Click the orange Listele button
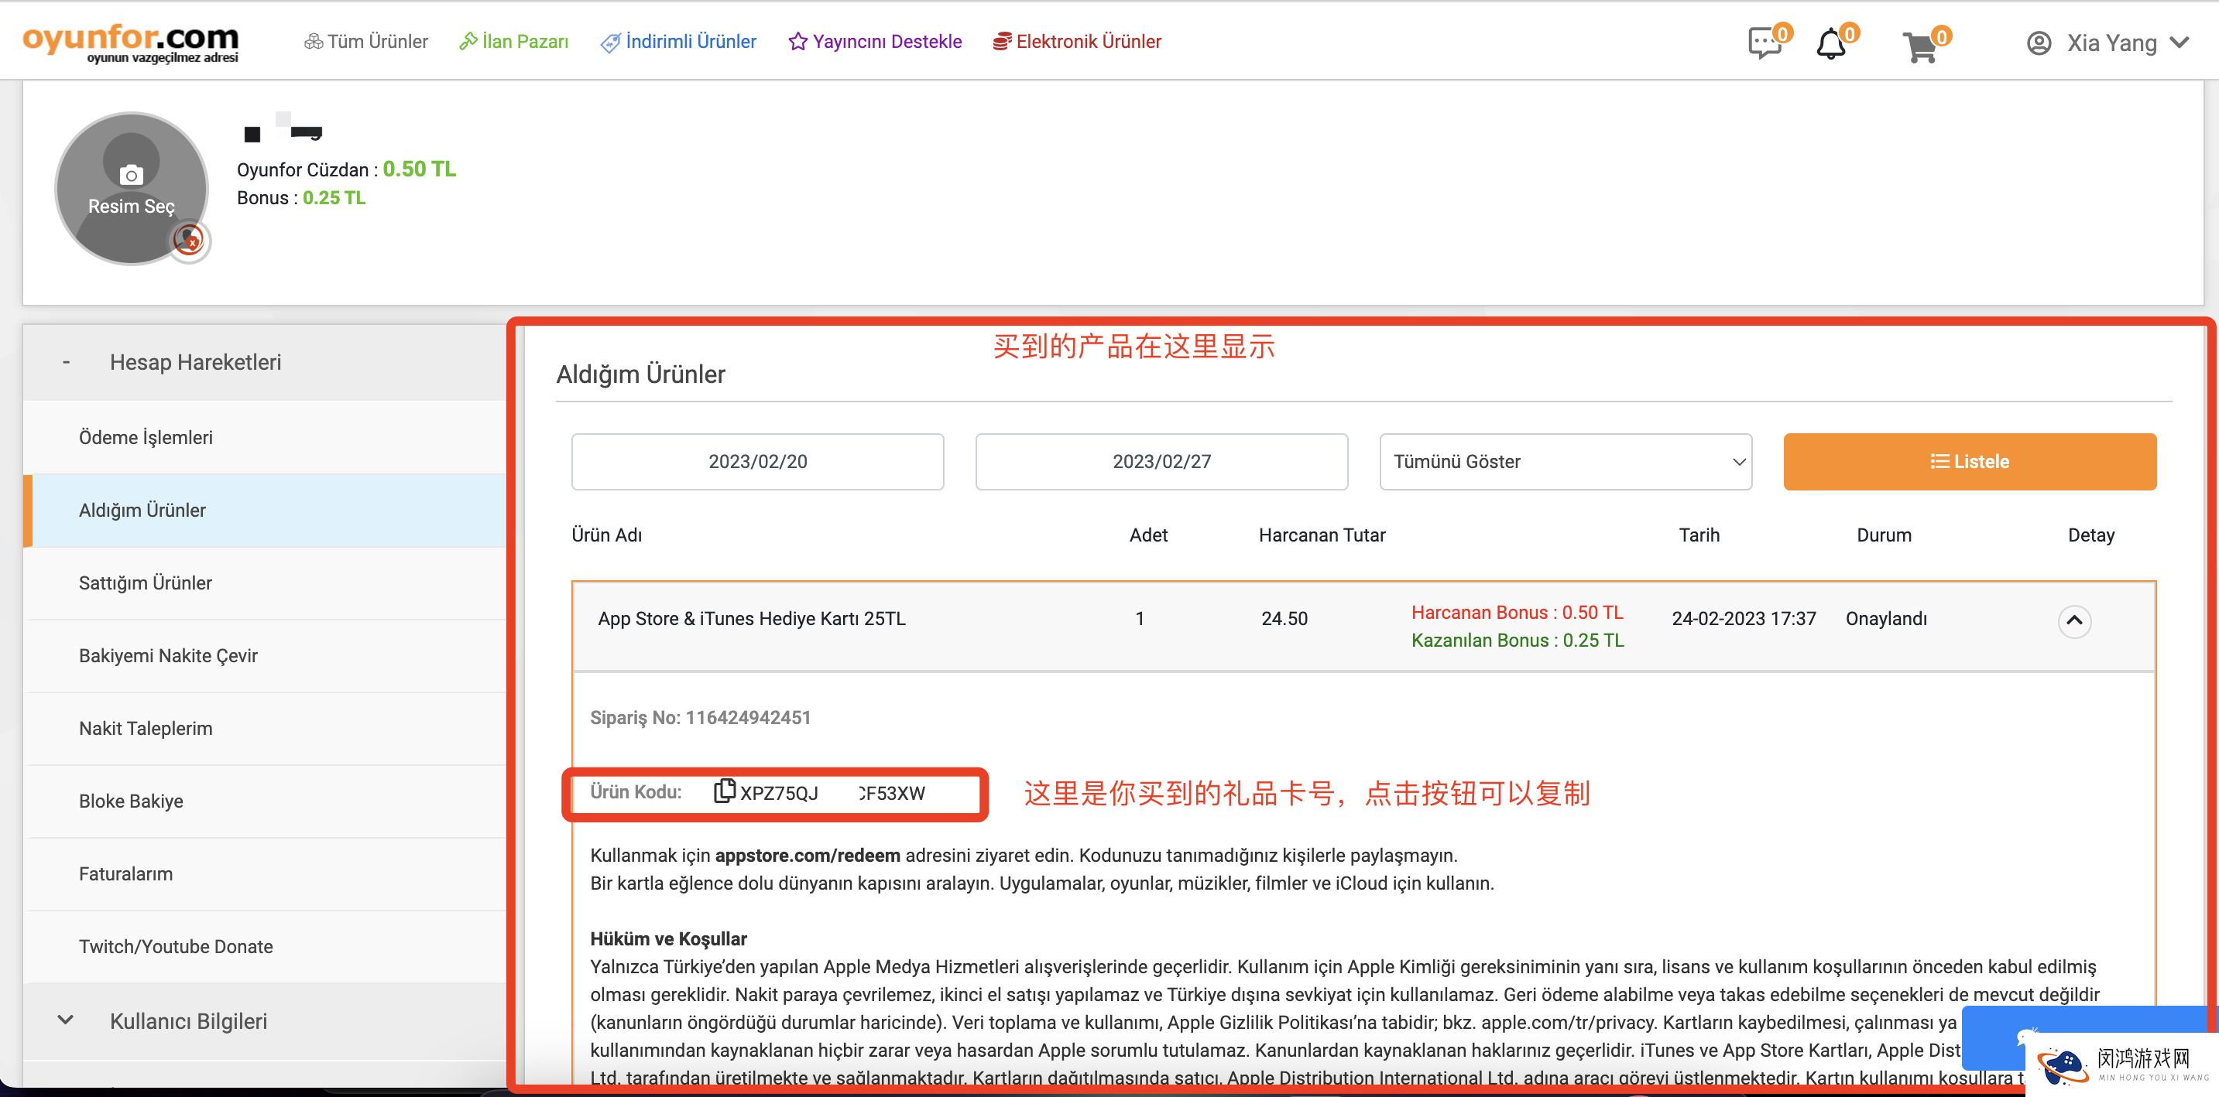Image resolution: width=2219 pixels, height=1097 pixels. click(x=1969, y=462)
